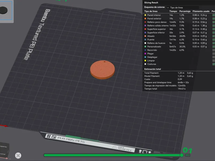Select the Personalizado line type row
Viewport: 215px width, 161px height.
point(179,46)
